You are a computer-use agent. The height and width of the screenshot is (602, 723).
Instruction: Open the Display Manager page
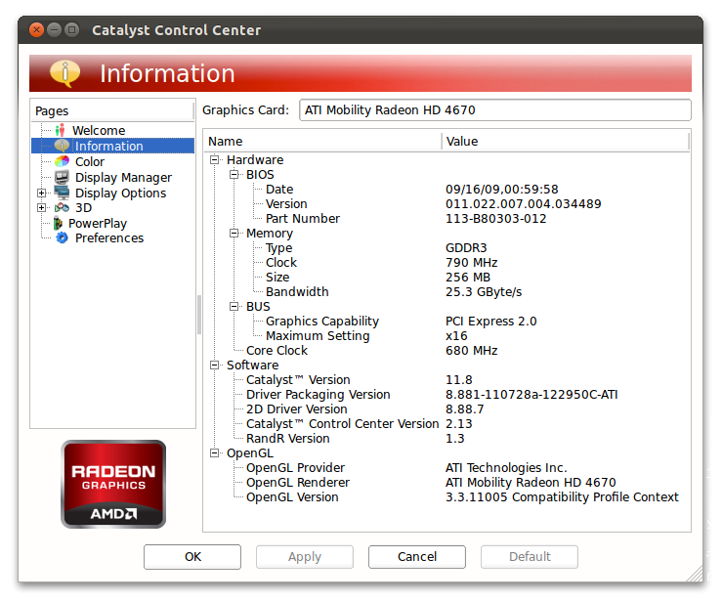[x=123, y=178]
